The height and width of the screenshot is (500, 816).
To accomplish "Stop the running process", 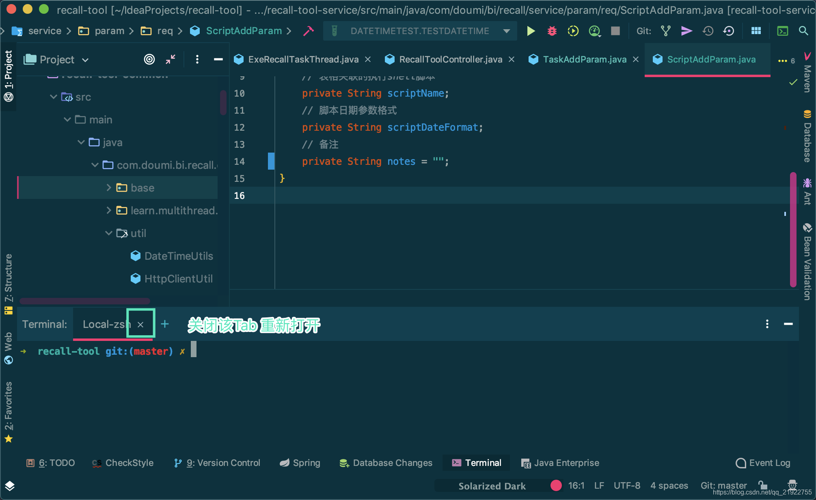I will [x=615, y=31].
